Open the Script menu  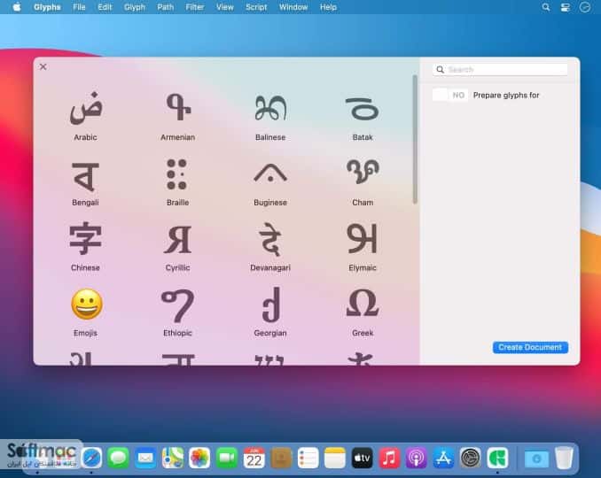(x=256, y=7)
